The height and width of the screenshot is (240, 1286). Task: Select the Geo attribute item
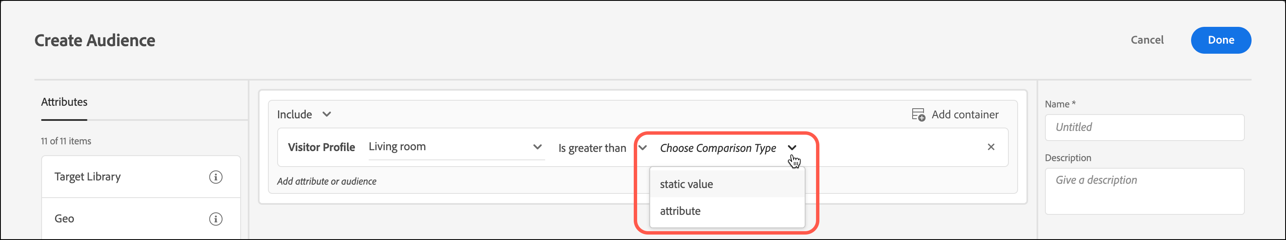click(x=64, y=219)
